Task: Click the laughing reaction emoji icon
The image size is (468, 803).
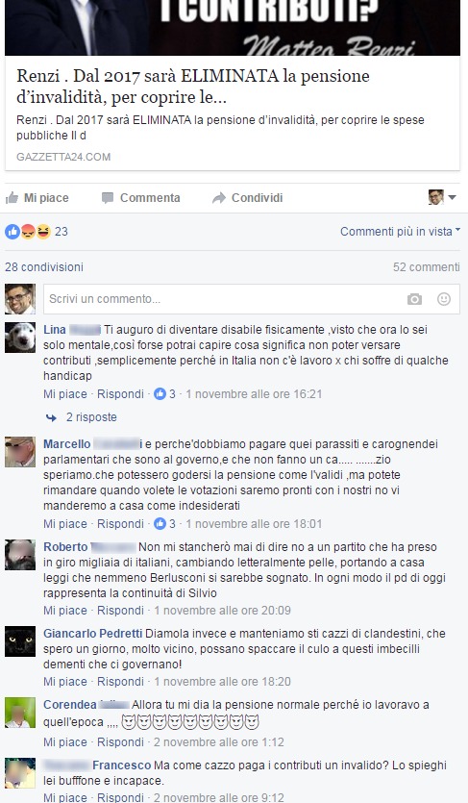Action: 43,232
